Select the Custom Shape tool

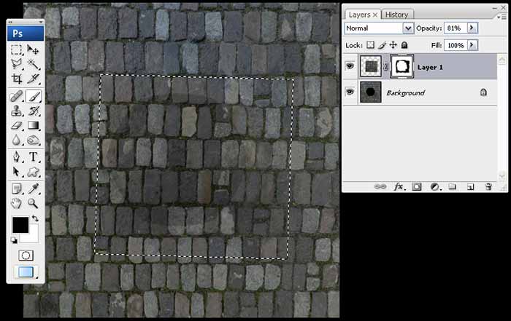[34, 172]
